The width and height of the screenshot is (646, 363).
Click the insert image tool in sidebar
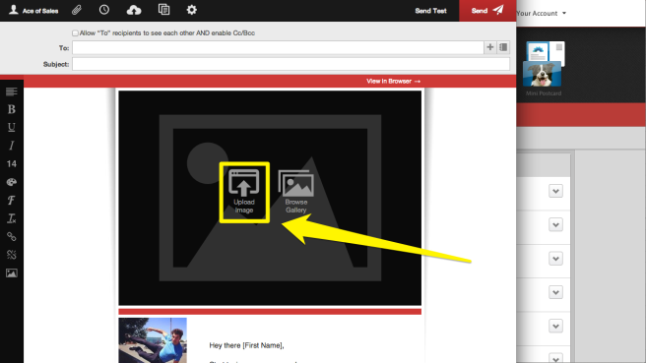tap(12, 272)
